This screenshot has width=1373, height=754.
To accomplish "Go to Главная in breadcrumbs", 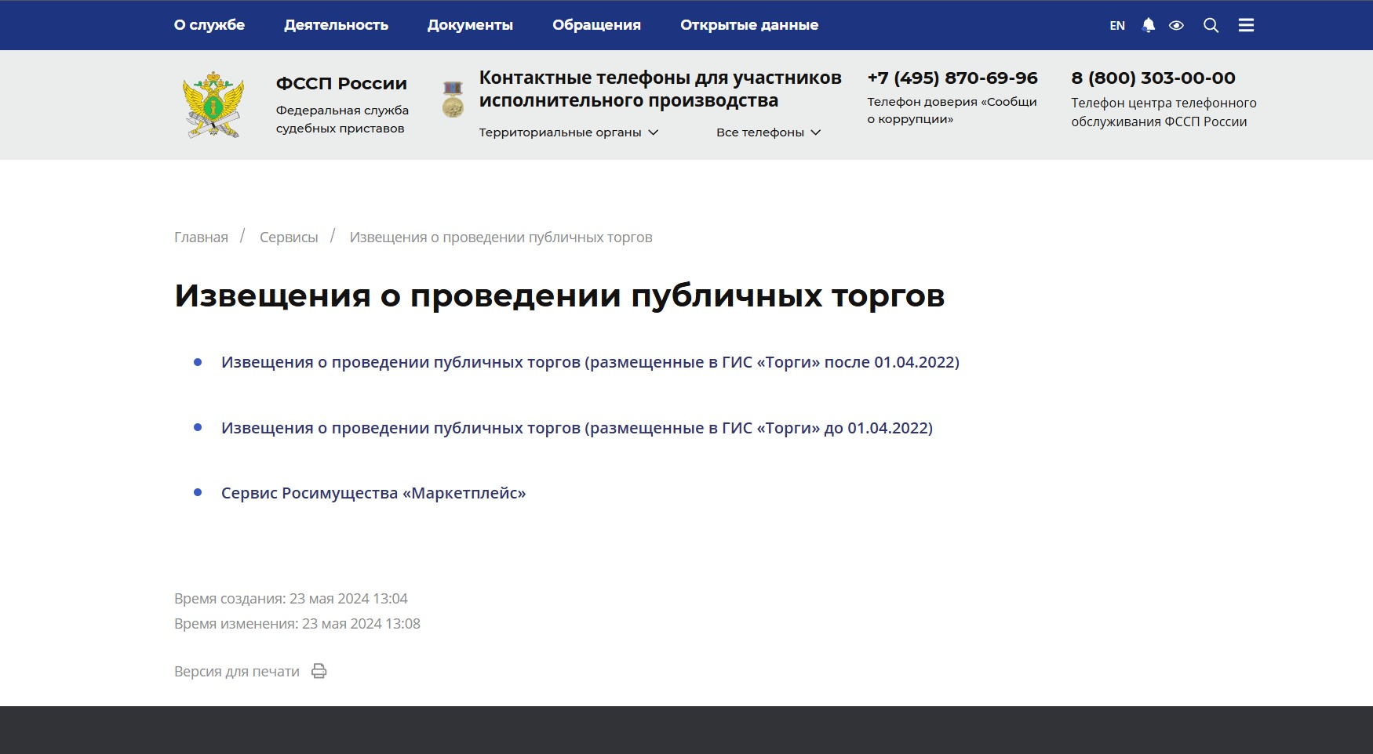I will point(201,237).
